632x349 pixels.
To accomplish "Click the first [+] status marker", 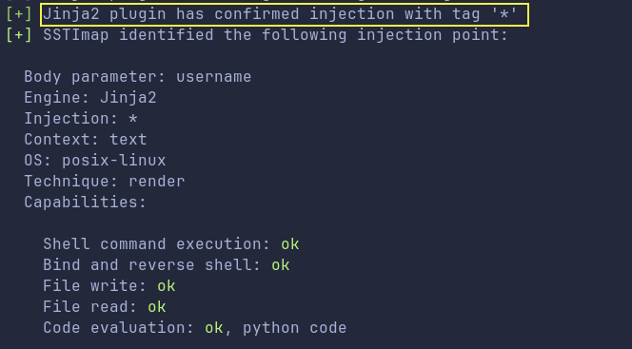I will point(19,14).
